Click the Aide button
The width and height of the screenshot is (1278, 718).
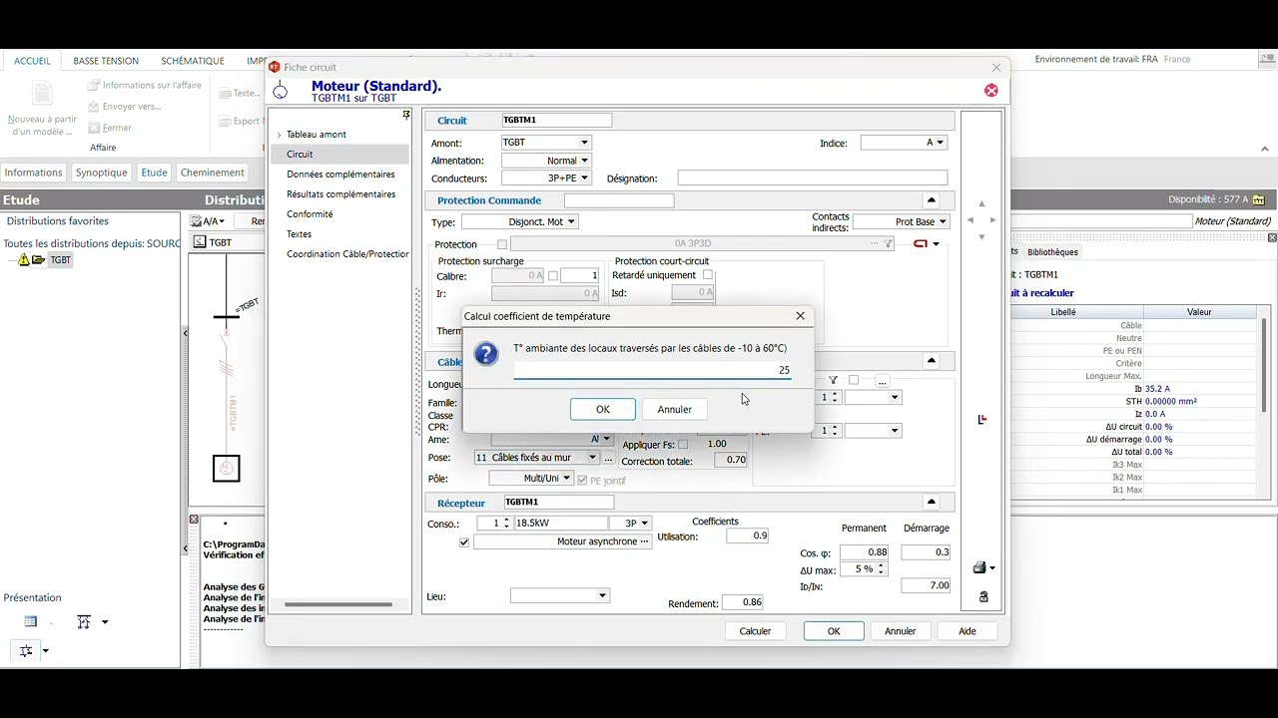[x=967, y=631]
